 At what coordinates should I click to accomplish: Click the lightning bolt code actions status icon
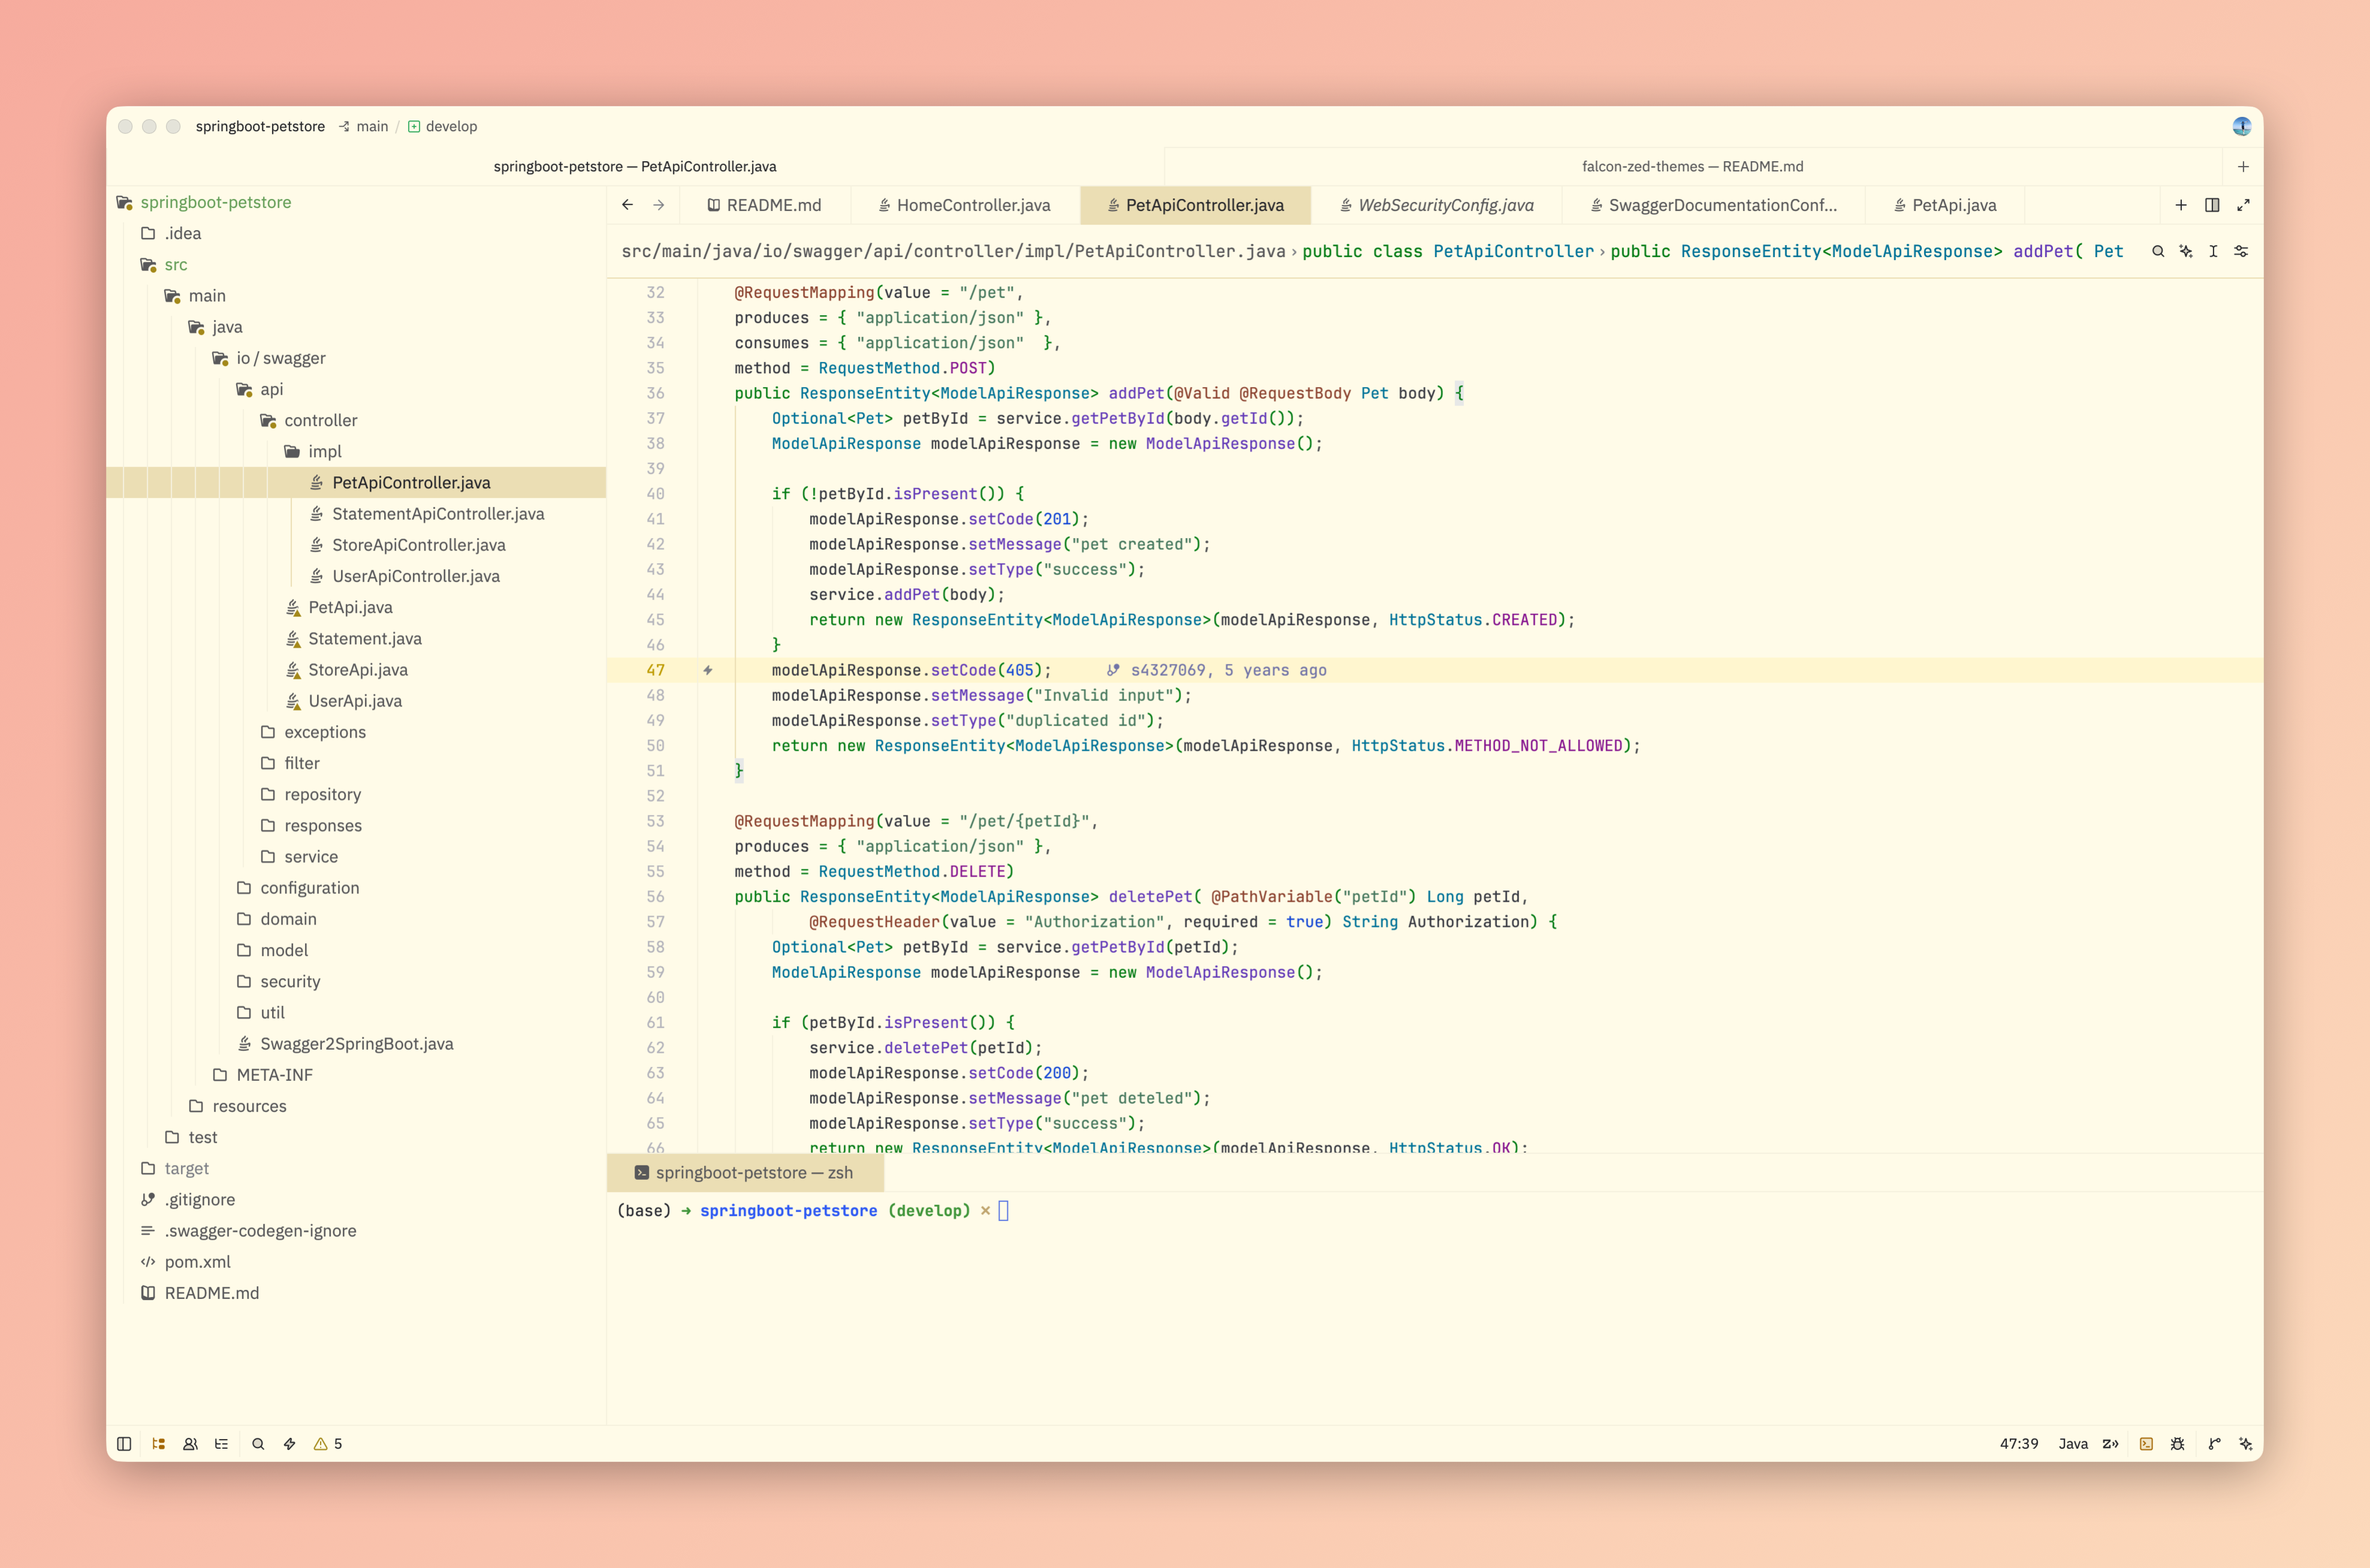[x=290, y=1443]
